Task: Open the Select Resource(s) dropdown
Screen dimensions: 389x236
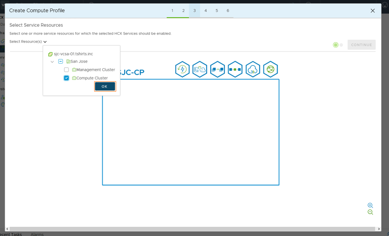Action: [x=28, y=41]
